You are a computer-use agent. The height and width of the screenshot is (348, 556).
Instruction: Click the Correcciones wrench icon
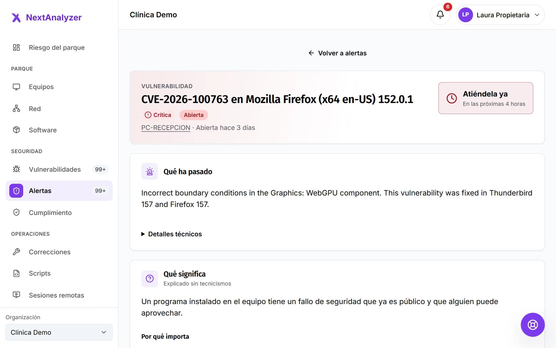[x=16, y=252]
